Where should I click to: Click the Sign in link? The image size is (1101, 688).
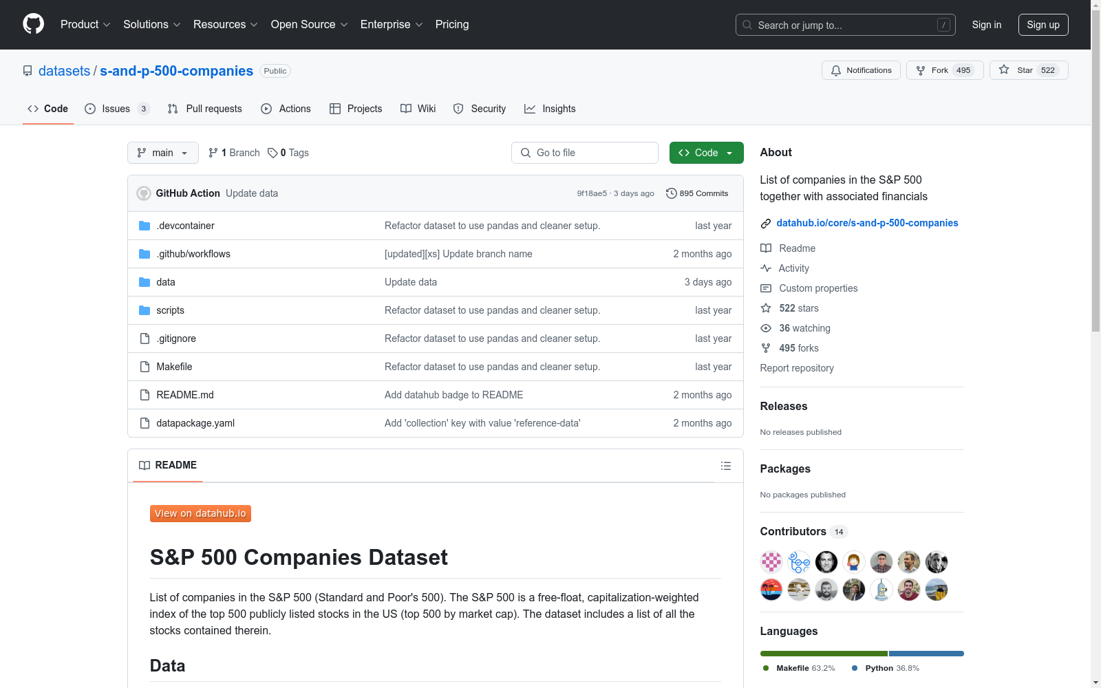coord(987,25)
